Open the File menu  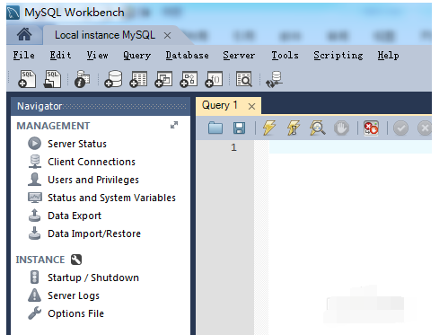pos(23,56)
